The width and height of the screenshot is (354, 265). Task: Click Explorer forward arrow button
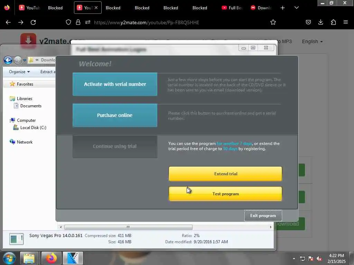point(18,60)
